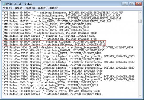Click the scrollbar track below the thumb

tap(140, 59)
